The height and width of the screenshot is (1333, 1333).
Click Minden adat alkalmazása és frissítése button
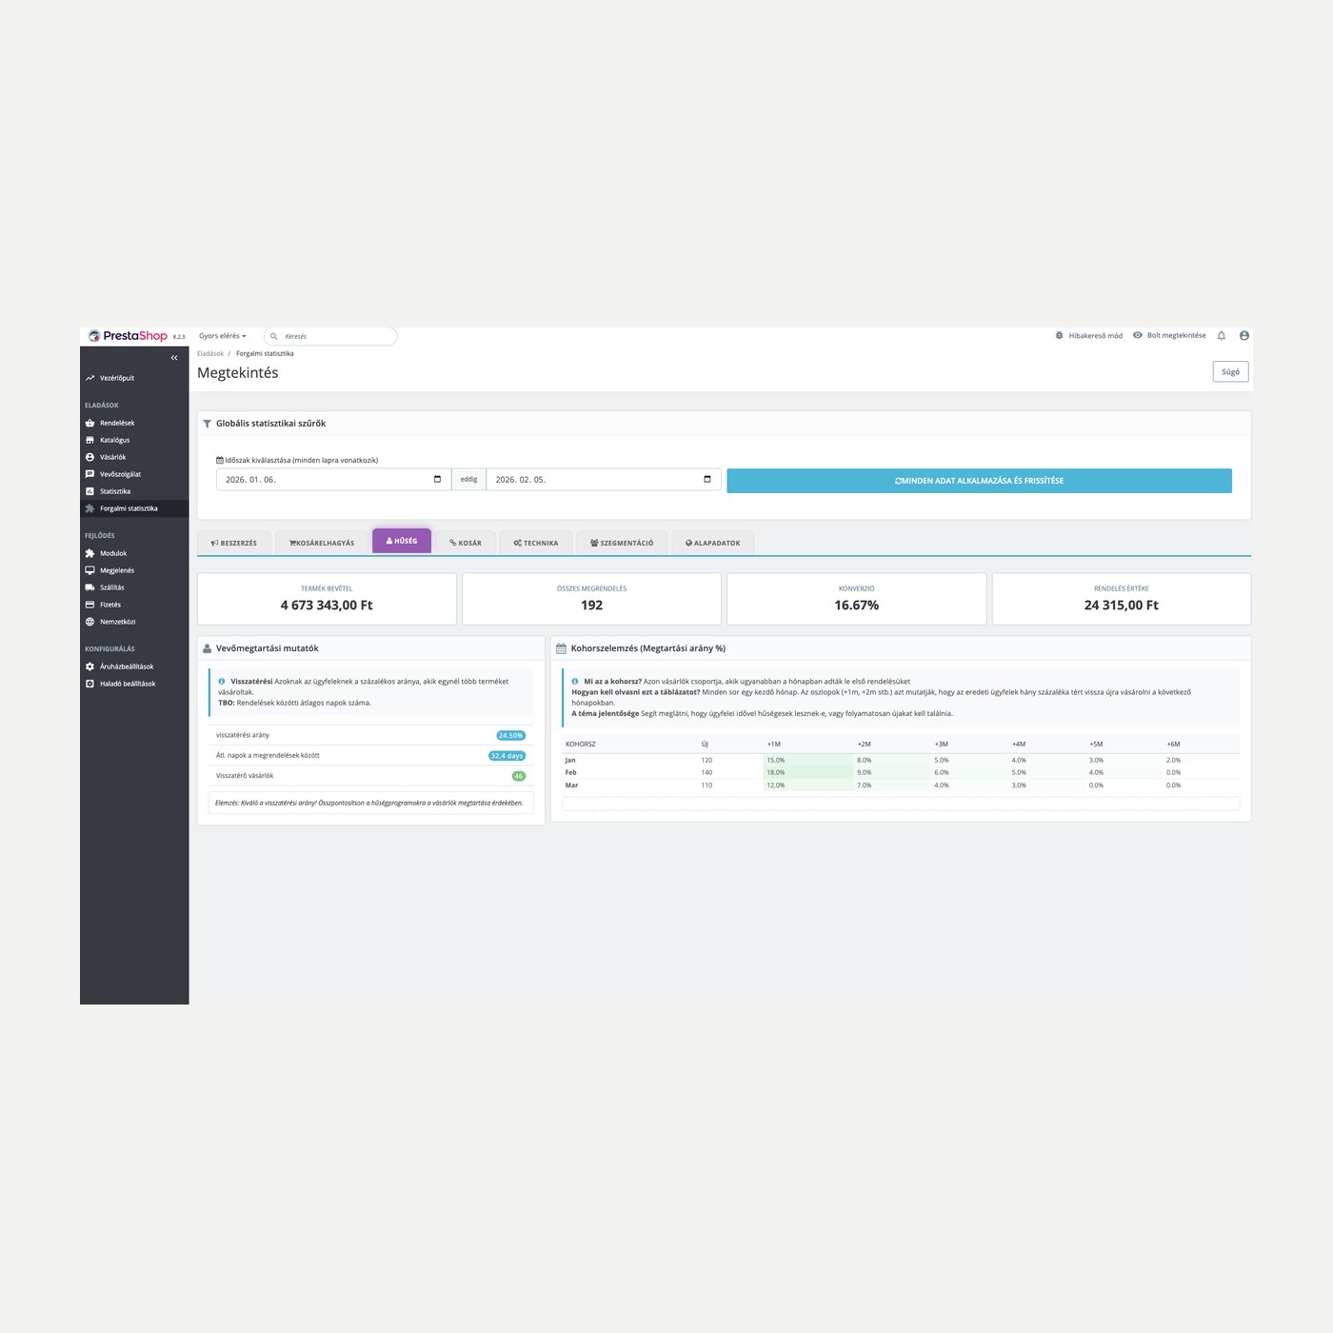[x=979, y=481]
